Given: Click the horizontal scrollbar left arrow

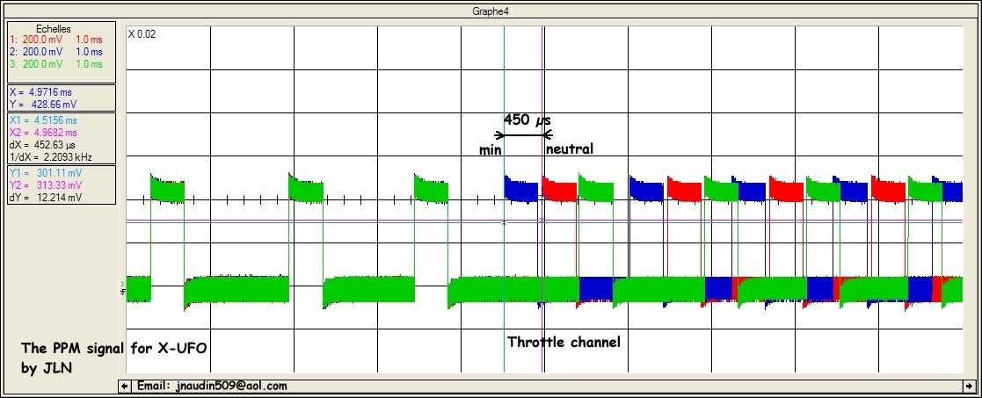Looking at the screenshot, I should point(125,386).
